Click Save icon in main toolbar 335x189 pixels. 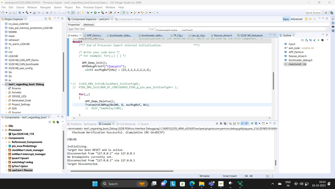[10, 13]
